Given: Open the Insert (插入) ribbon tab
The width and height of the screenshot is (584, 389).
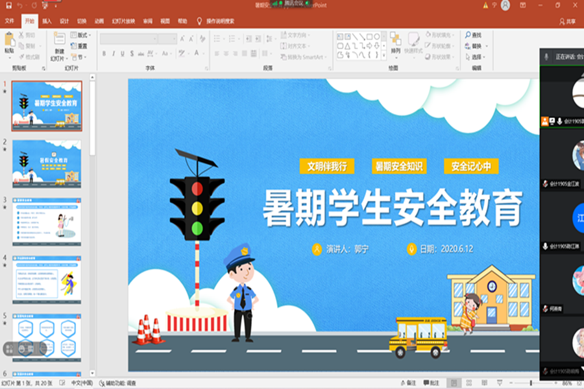Looking at the screenshot, I should (x=47, y=21).
